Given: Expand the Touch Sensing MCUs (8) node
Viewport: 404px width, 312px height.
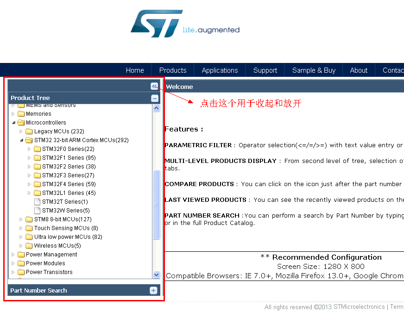Looking at the screenshot, I should (x=21, y=228).
